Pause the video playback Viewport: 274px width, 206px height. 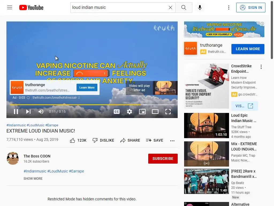click(16, 112)
